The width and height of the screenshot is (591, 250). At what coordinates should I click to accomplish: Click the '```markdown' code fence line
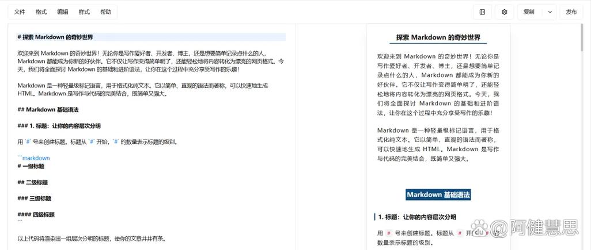pos(33,158)
